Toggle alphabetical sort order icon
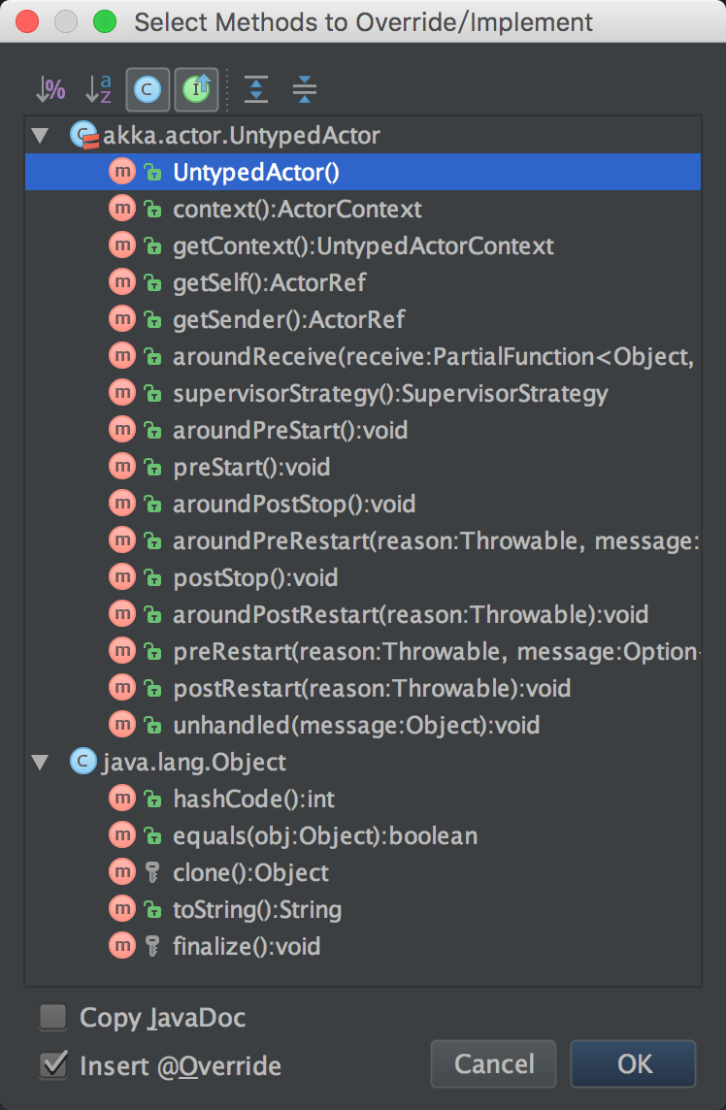The height and width of the screenshot is (1110, 726). pos(99,90)
